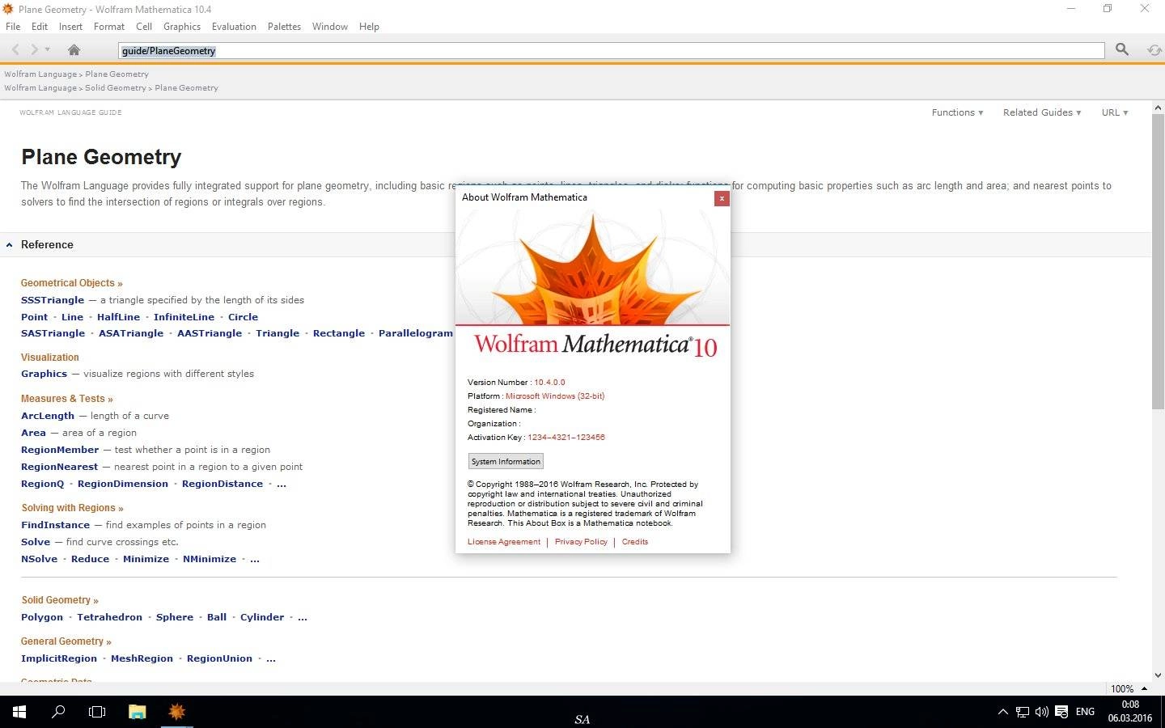Open Windows taskbar search

click(x=58, y=712)
